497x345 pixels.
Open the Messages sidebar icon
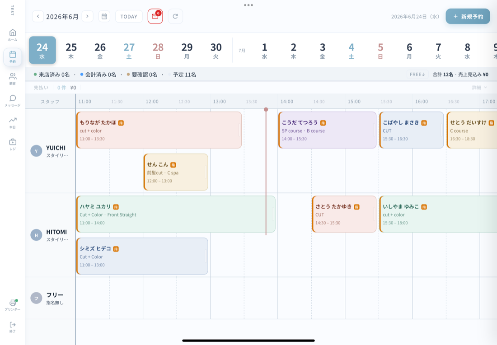tap(12, 100)
